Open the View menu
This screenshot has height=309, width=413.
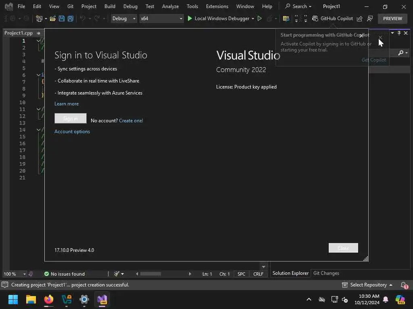[54, 6]
